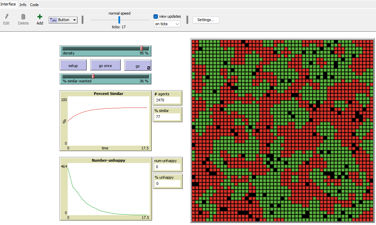Switch to the Info tab
This screenshot has width=376, height=225.
point(23,5)
